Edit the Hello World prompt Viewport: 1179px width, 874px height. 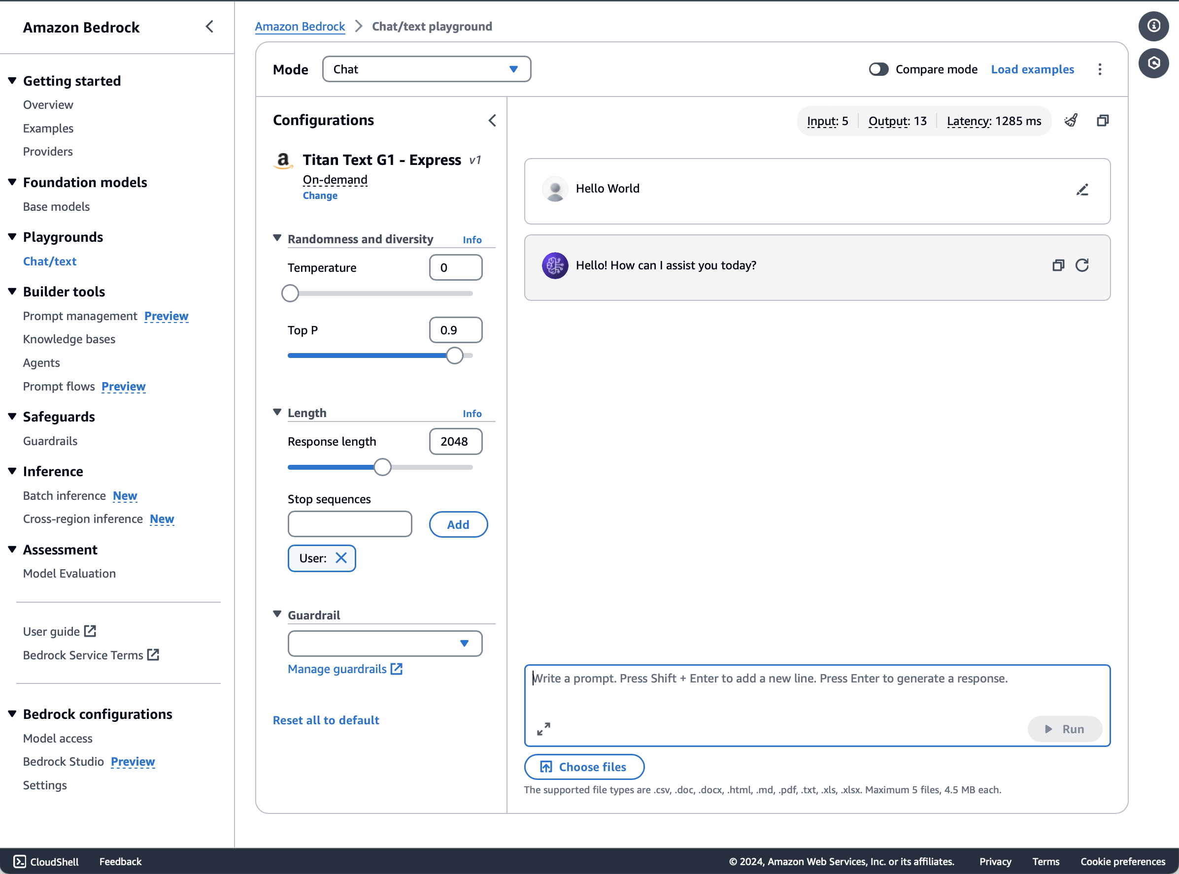pyautogui.click(x=1082, y=190)
